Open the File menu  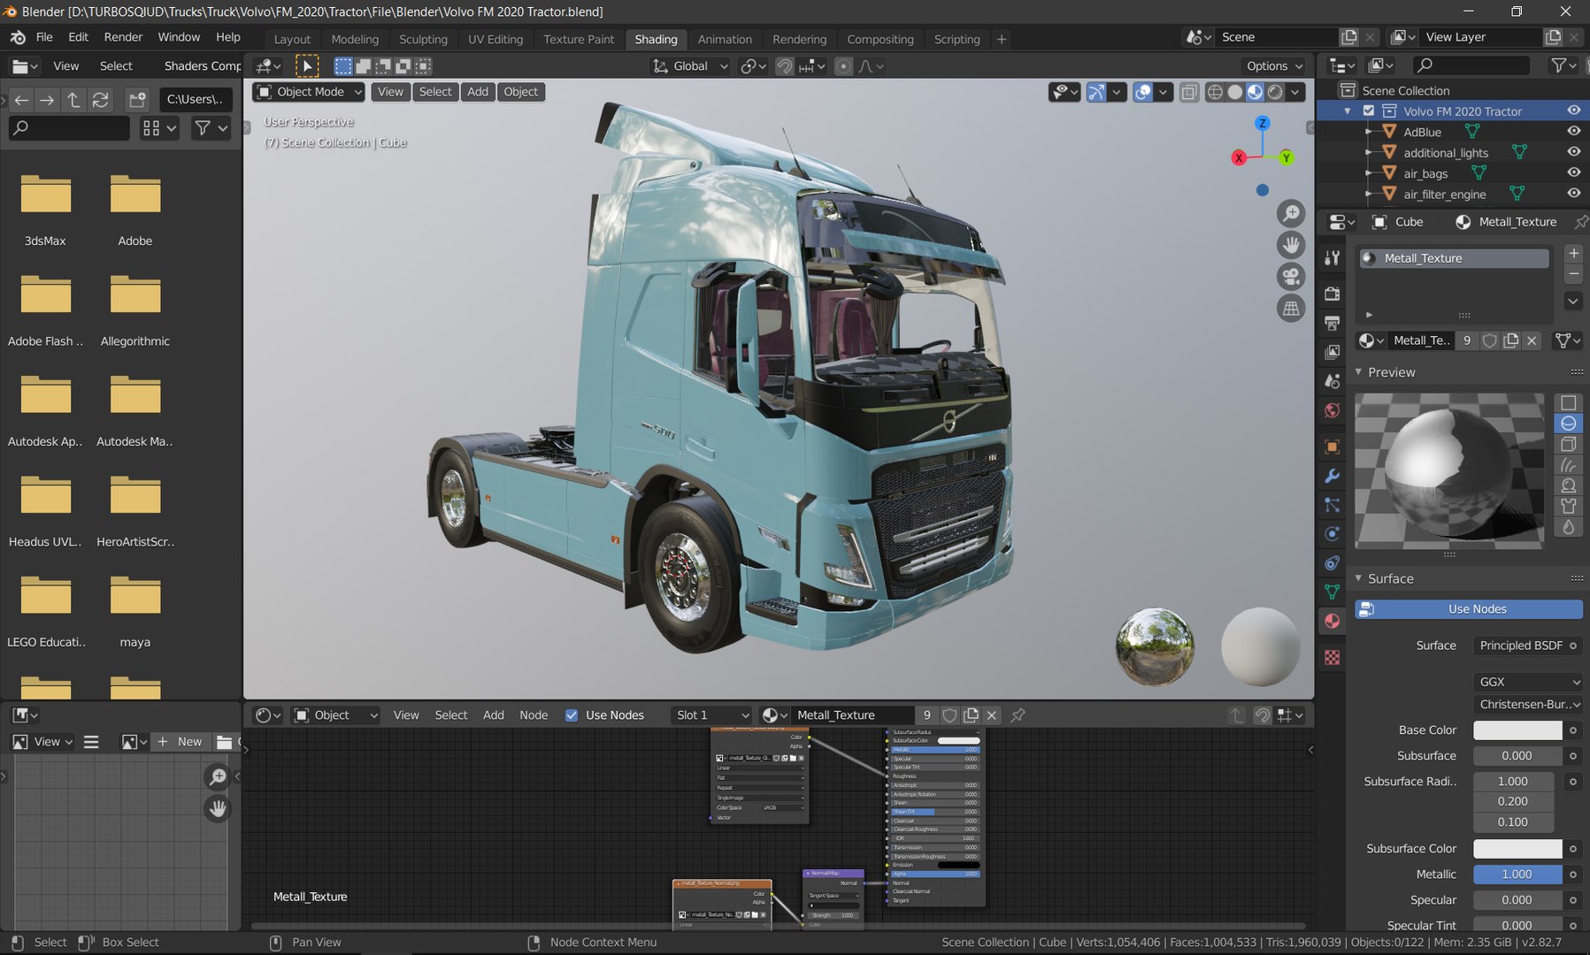pyautogui.click(x=44, y=37)
